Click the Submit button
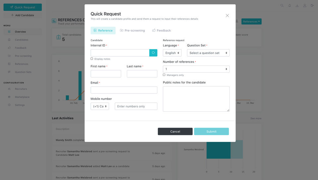318x180 pixels. 211,132
